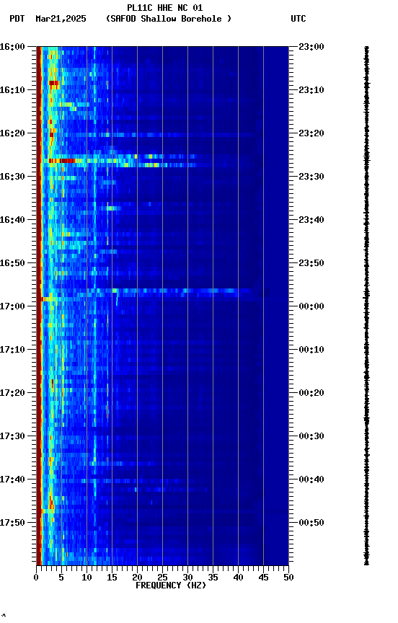Click the strong red burst near 16:27
Screen dimensions: 398x623
pos(61,161)
